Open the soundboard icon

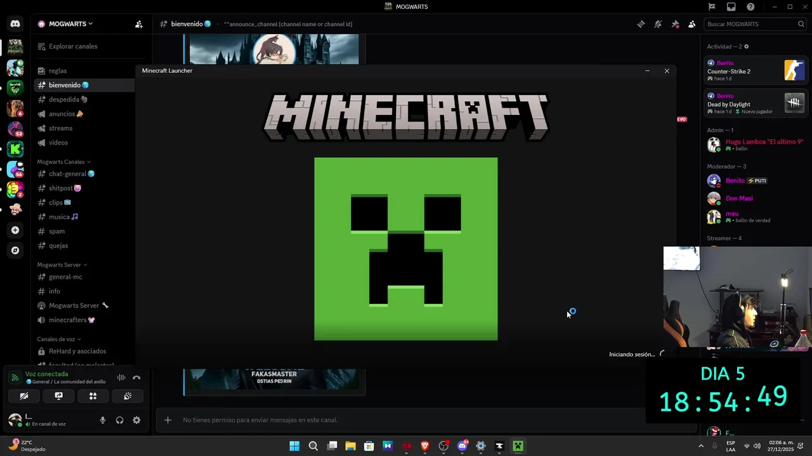click(x=128, y=396)
